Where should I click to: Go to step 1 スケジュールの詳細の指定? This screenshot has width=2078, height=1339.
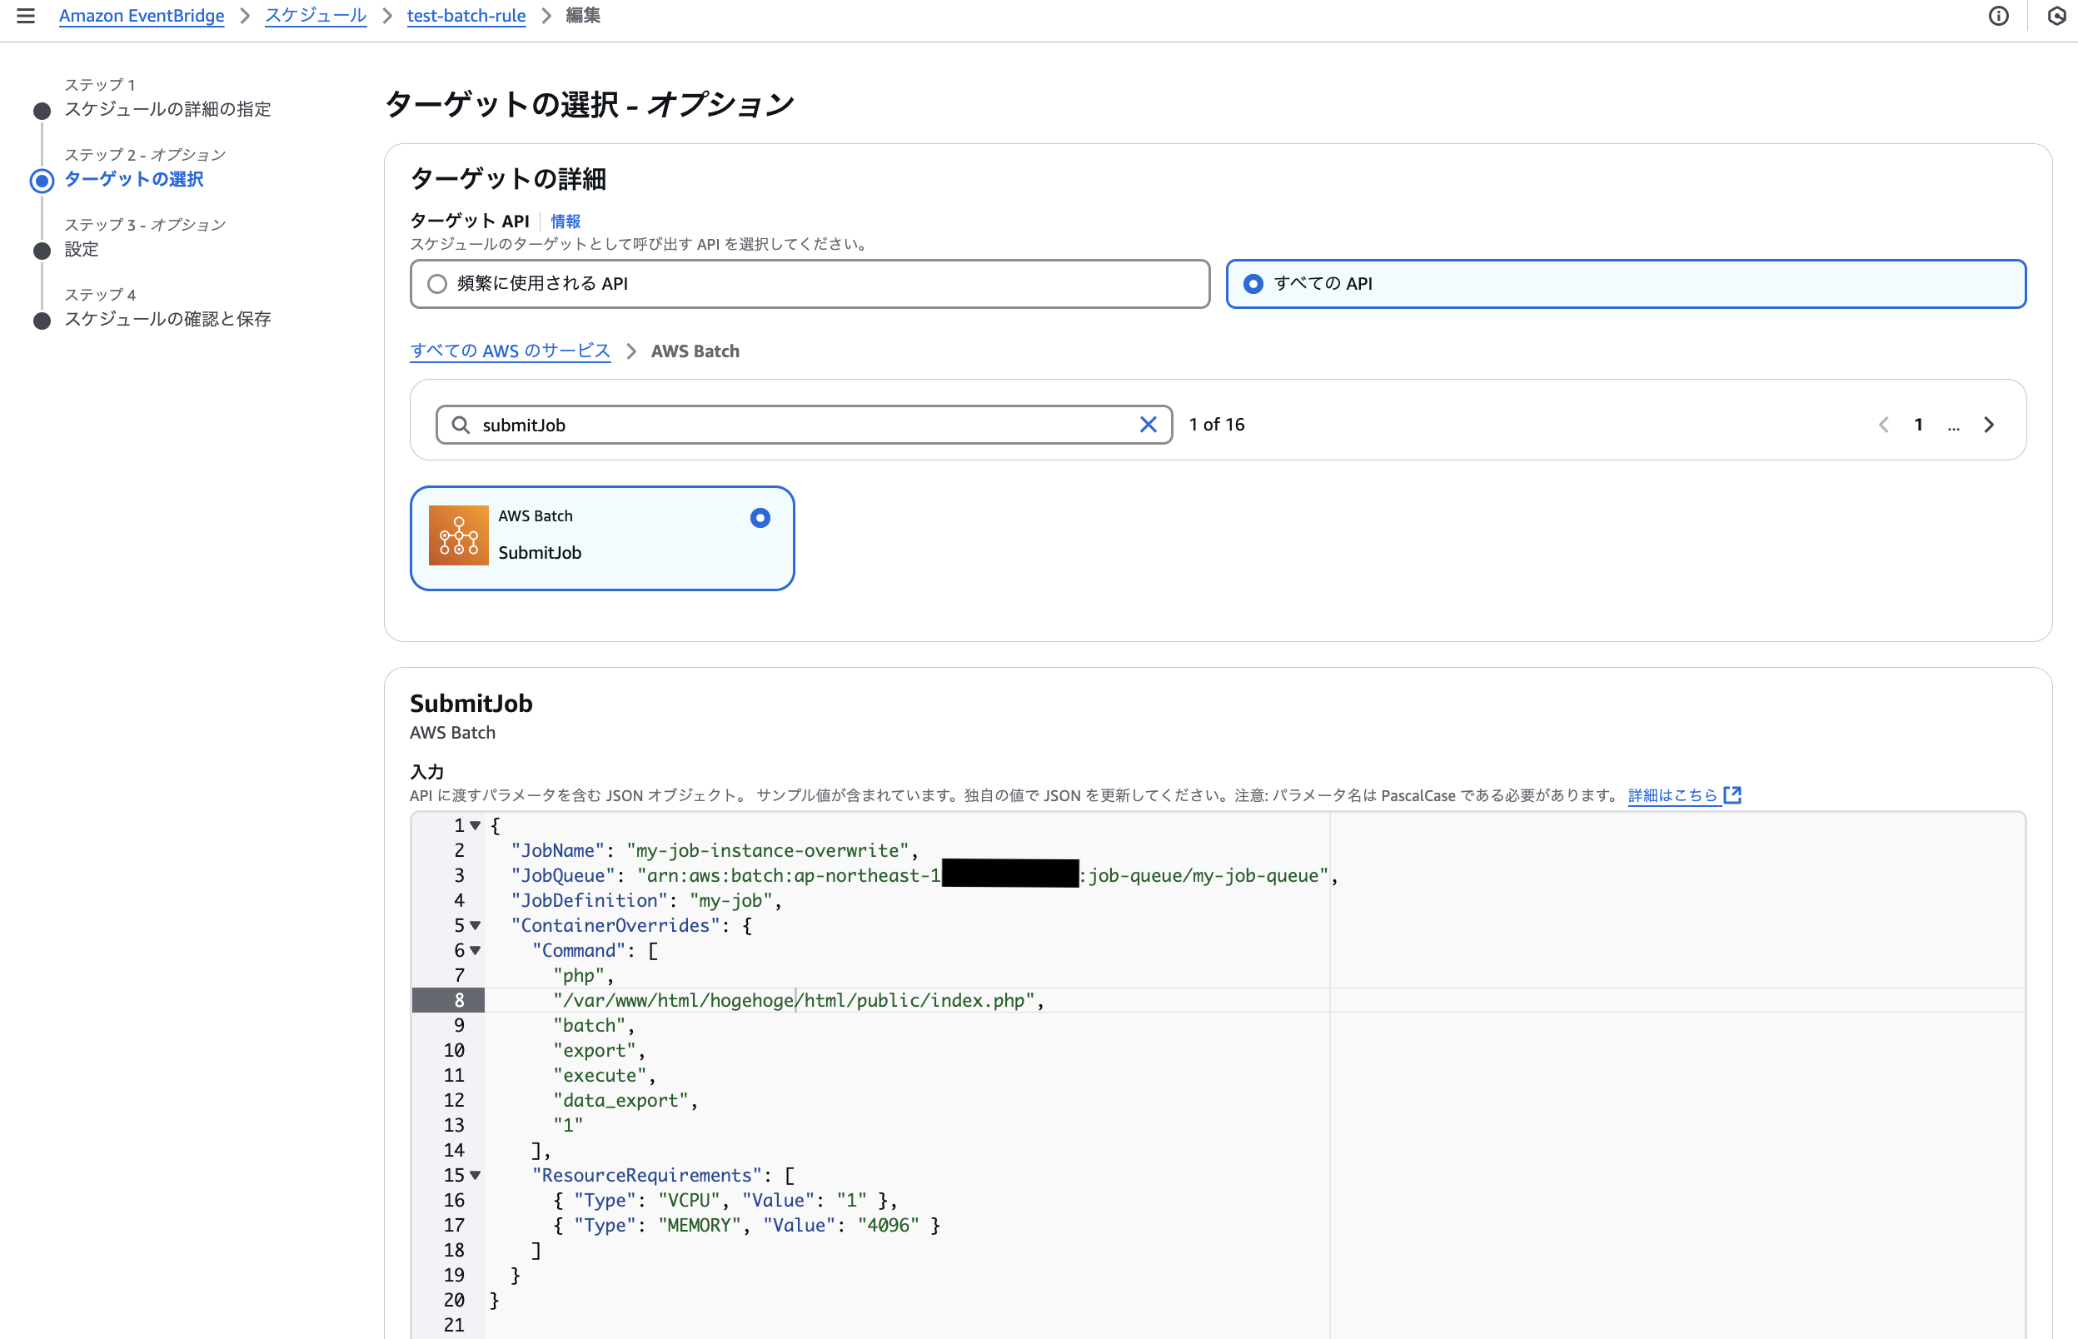point(167,110)
